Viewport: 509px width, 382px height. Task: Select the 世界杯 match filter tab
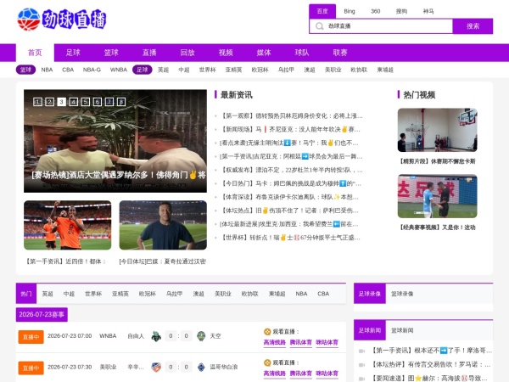pos(93,294)
